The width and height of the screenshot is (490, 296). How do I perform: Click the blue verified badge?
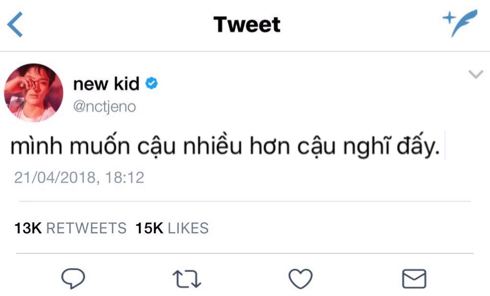click(152, 85)
